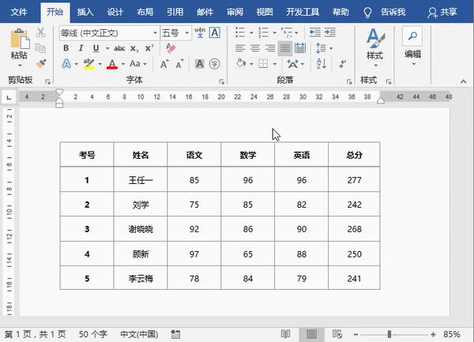Toggle Bold formatting

point(66,48)
